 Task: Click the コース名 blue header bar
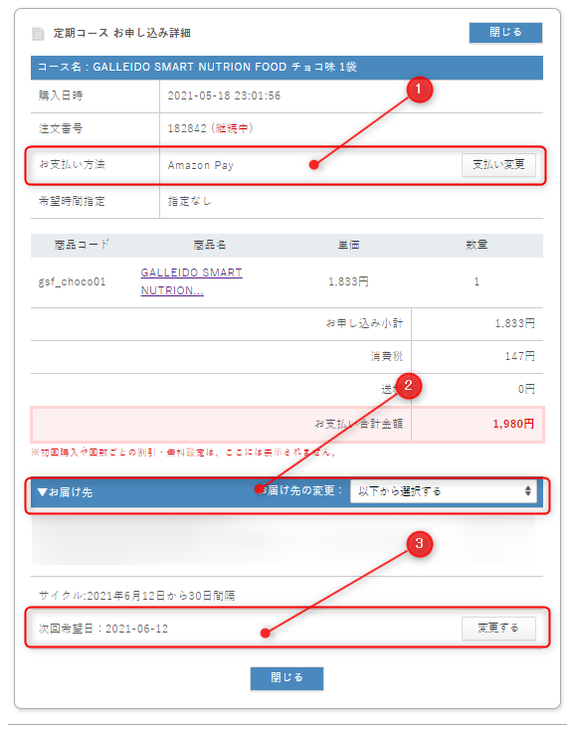pyautogui.click(x=286, y=67)
